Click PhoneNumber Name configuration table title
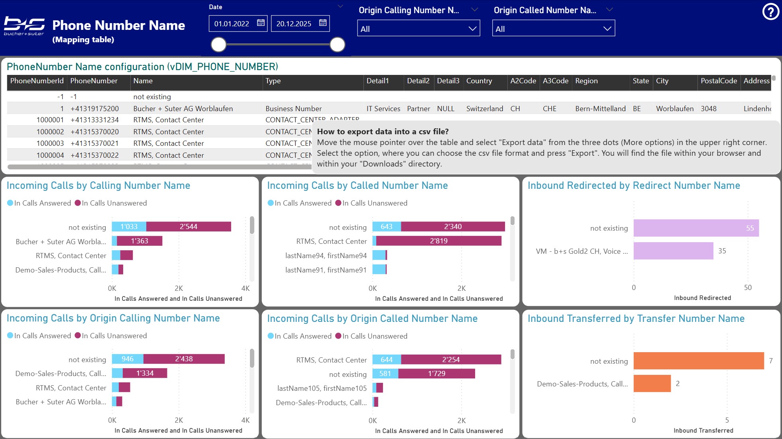Viewport: 782px width, 439px height. [142, 67]
